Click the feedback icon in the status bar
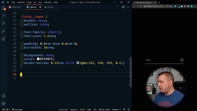This screenshot has width=197, height=111. (x=124, y=109)
